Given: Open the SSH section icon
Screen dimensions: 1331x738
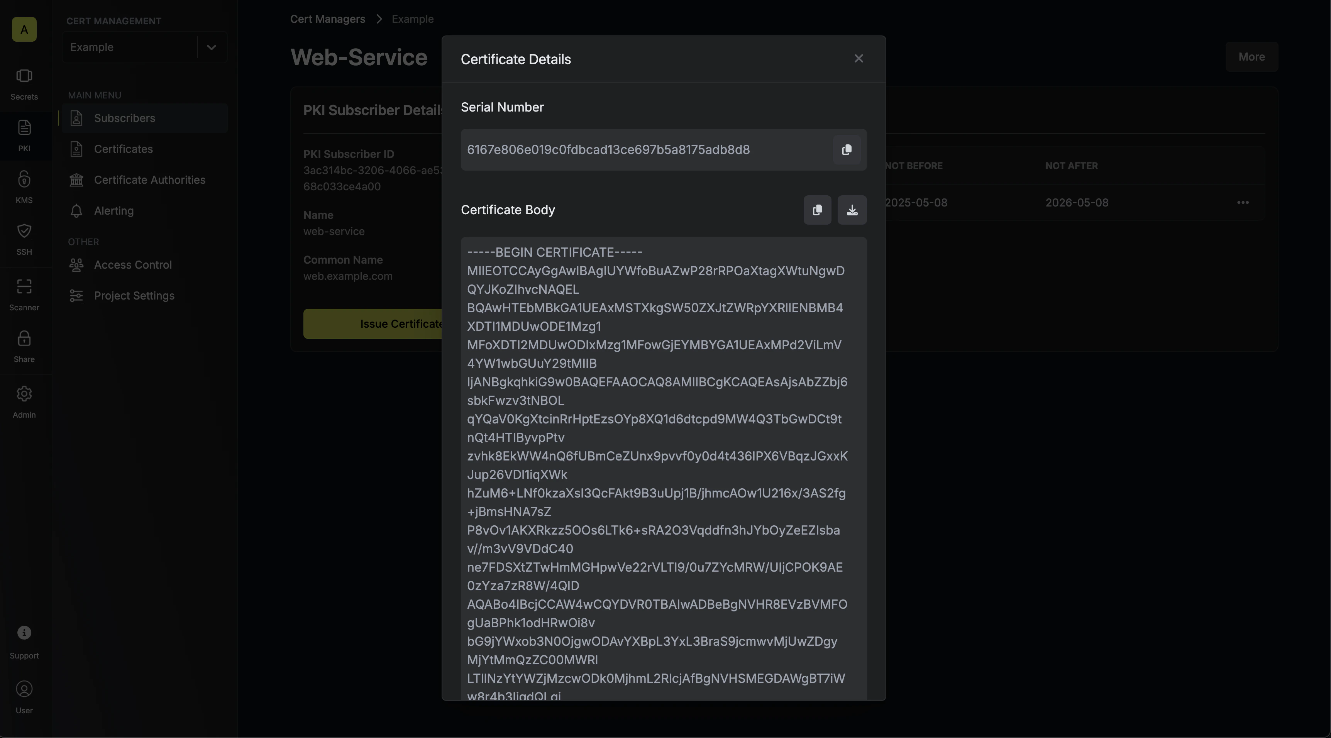Looking at the screenshot, I should pos(24,240).
